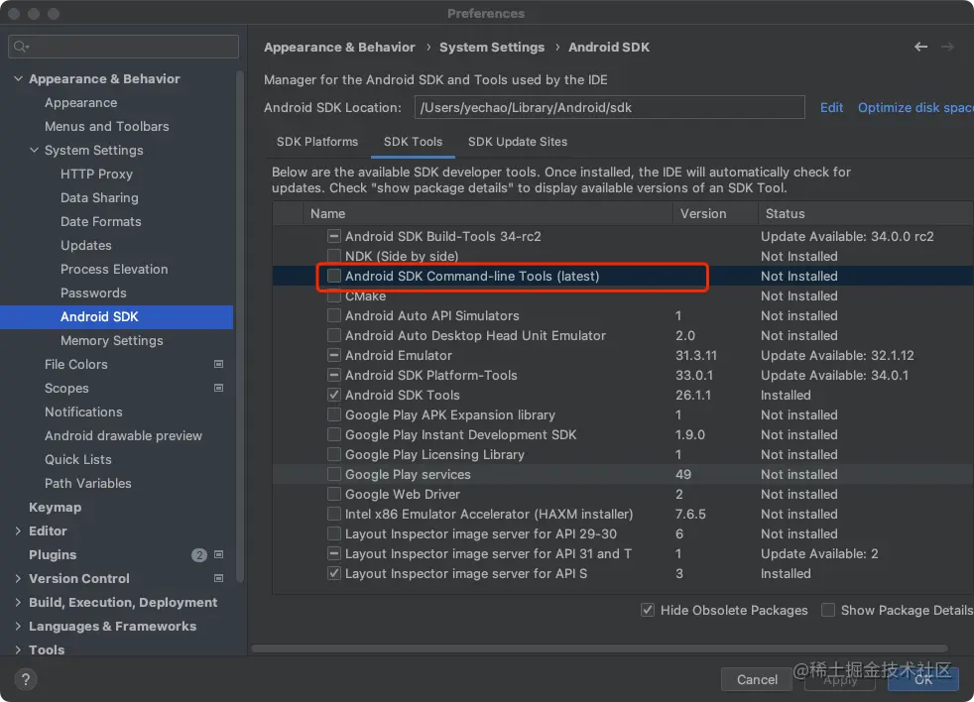Image resolution: width=974 pixels, height=702 pixels.
Task: Click the project-level icon next to Plugins
Action: (218, 554)
